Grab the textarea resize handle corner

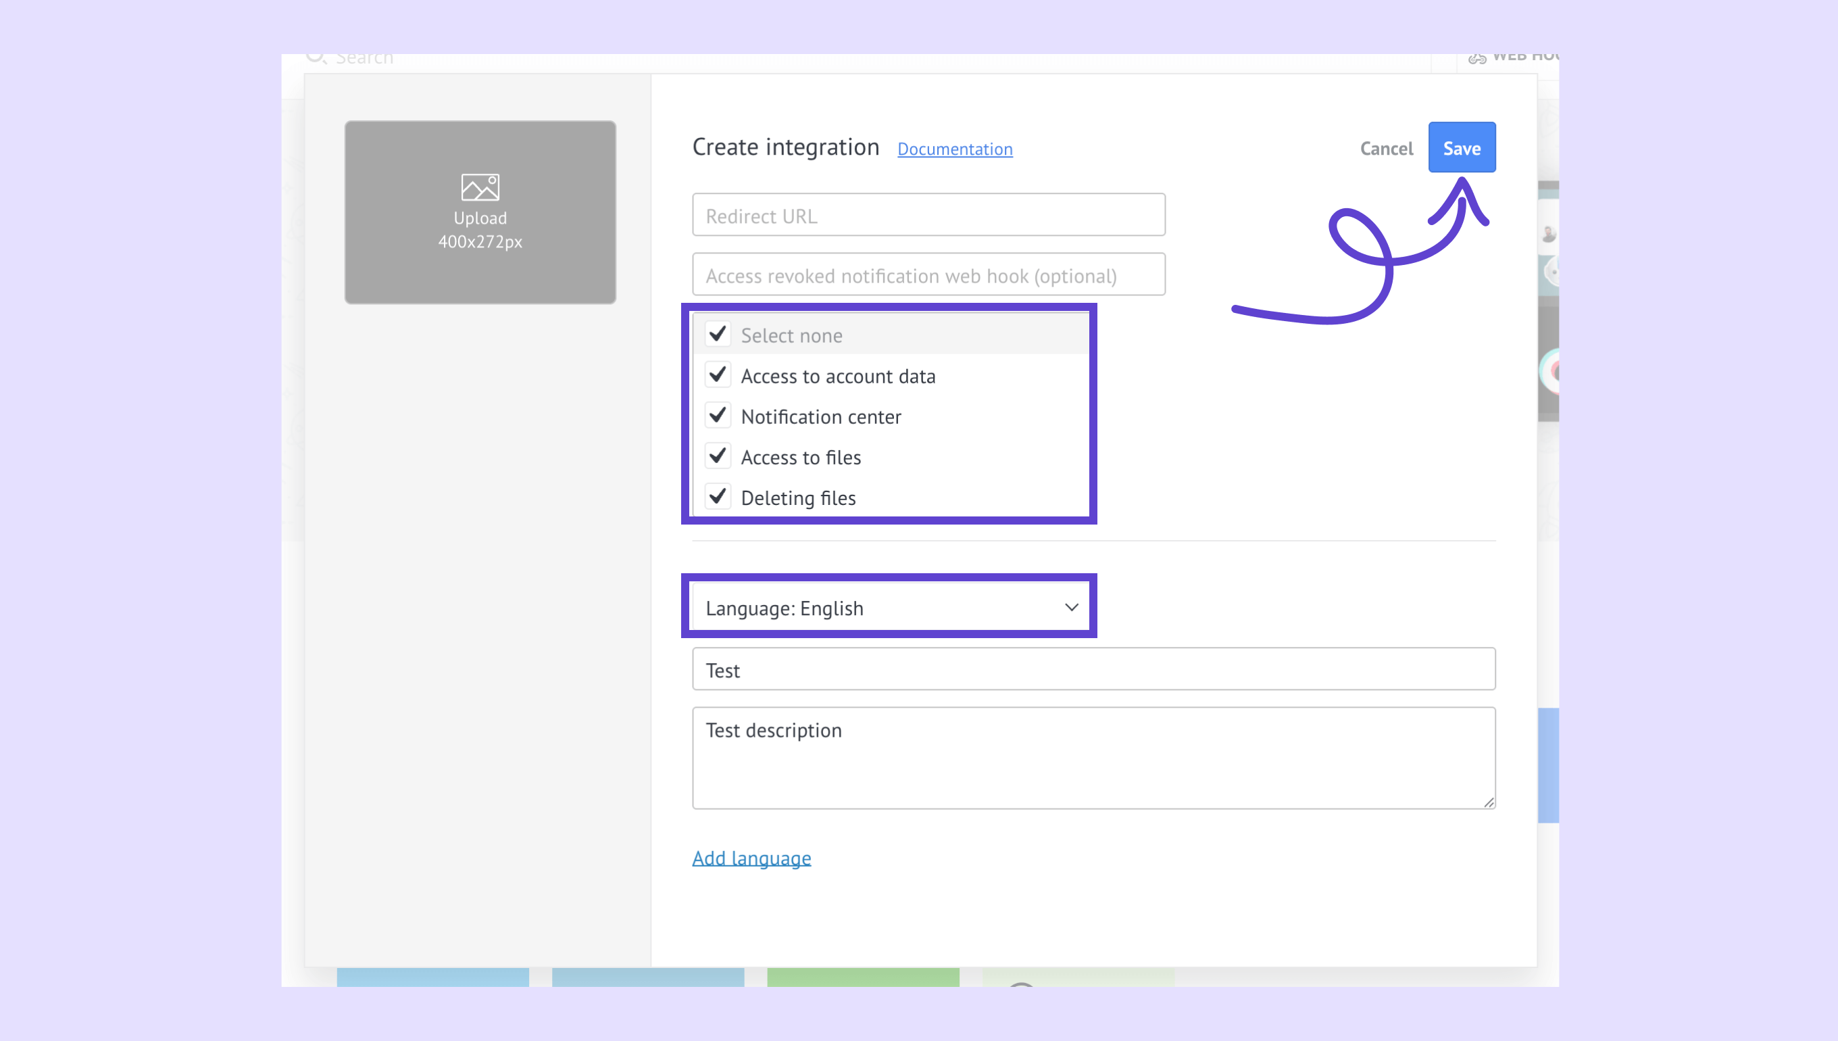(1488, 802)
